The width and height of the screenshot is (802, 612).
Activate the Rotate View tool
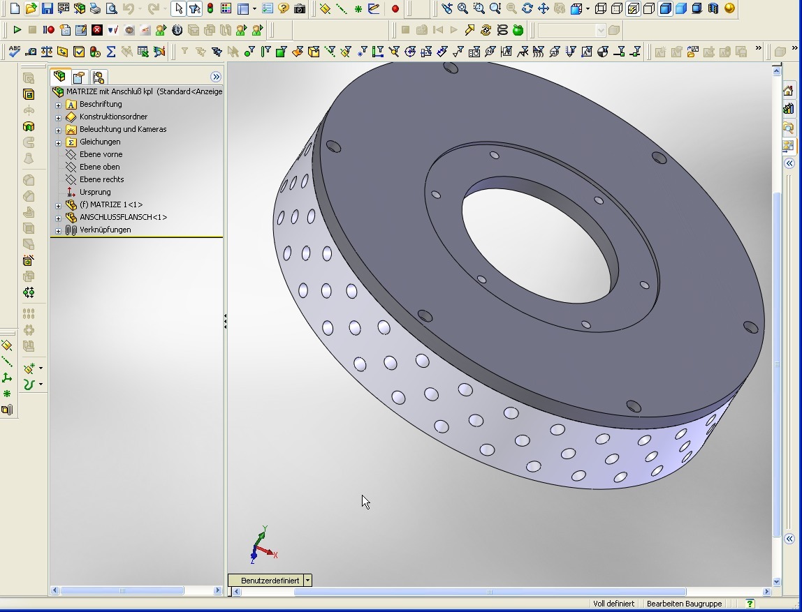click(527, 9)
